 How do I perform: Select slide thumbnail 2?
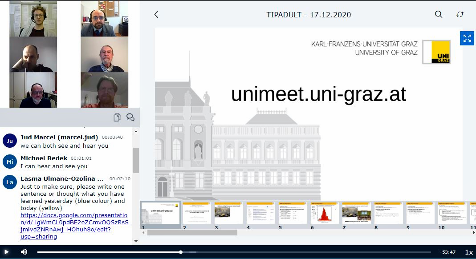tap(197, 213)
